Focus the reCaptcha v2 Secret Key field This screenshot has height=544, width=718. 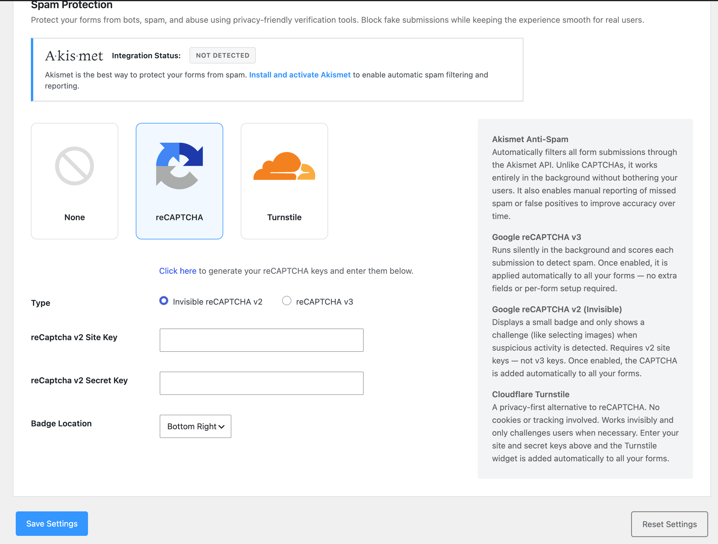coord(262,383)
